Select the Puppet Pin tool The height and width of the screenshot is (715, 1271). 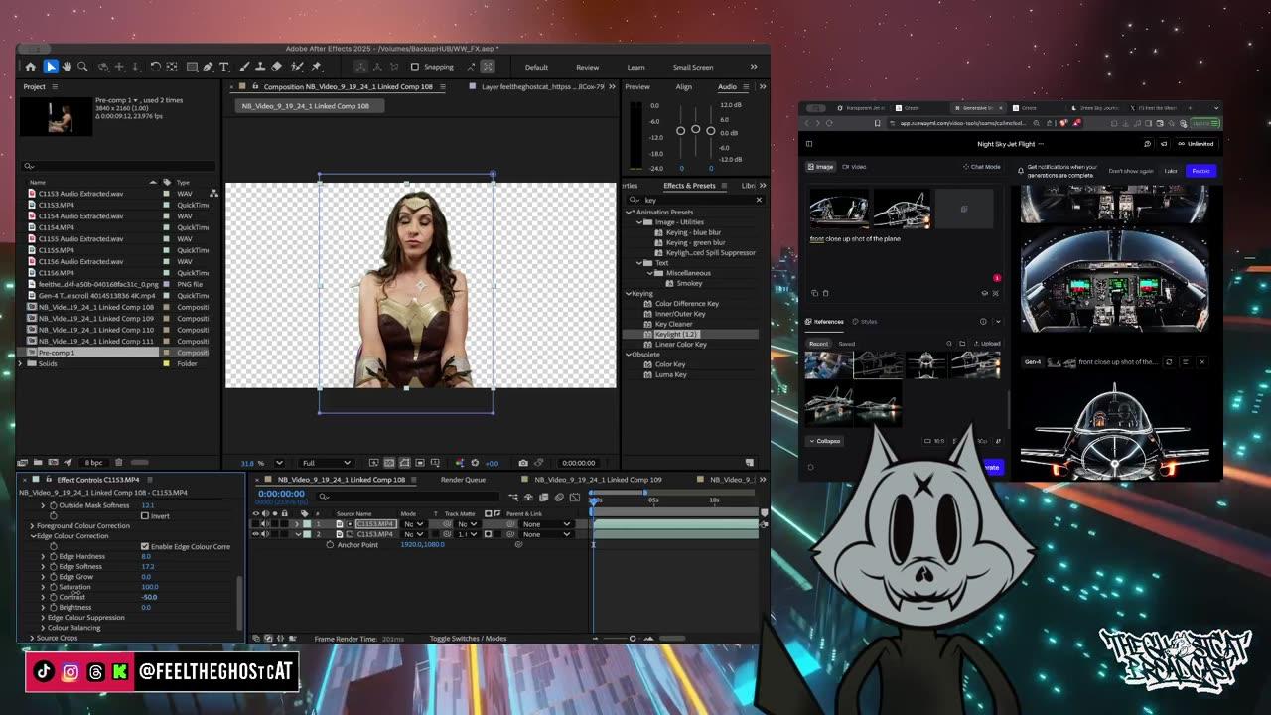click(x=317, y=67)
